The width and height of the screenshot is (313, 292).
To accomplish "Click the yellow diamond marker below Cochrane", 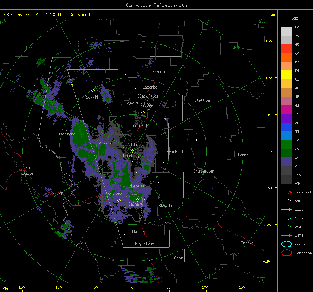I will pyautogui.click(x=119, y=200).
